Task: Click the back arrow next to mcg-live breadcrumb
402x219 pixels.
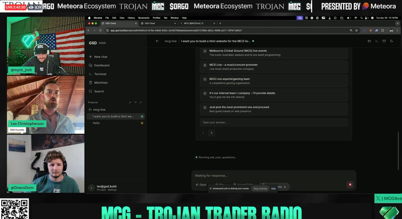Action: pyautogui.click(x=157, y=41)
